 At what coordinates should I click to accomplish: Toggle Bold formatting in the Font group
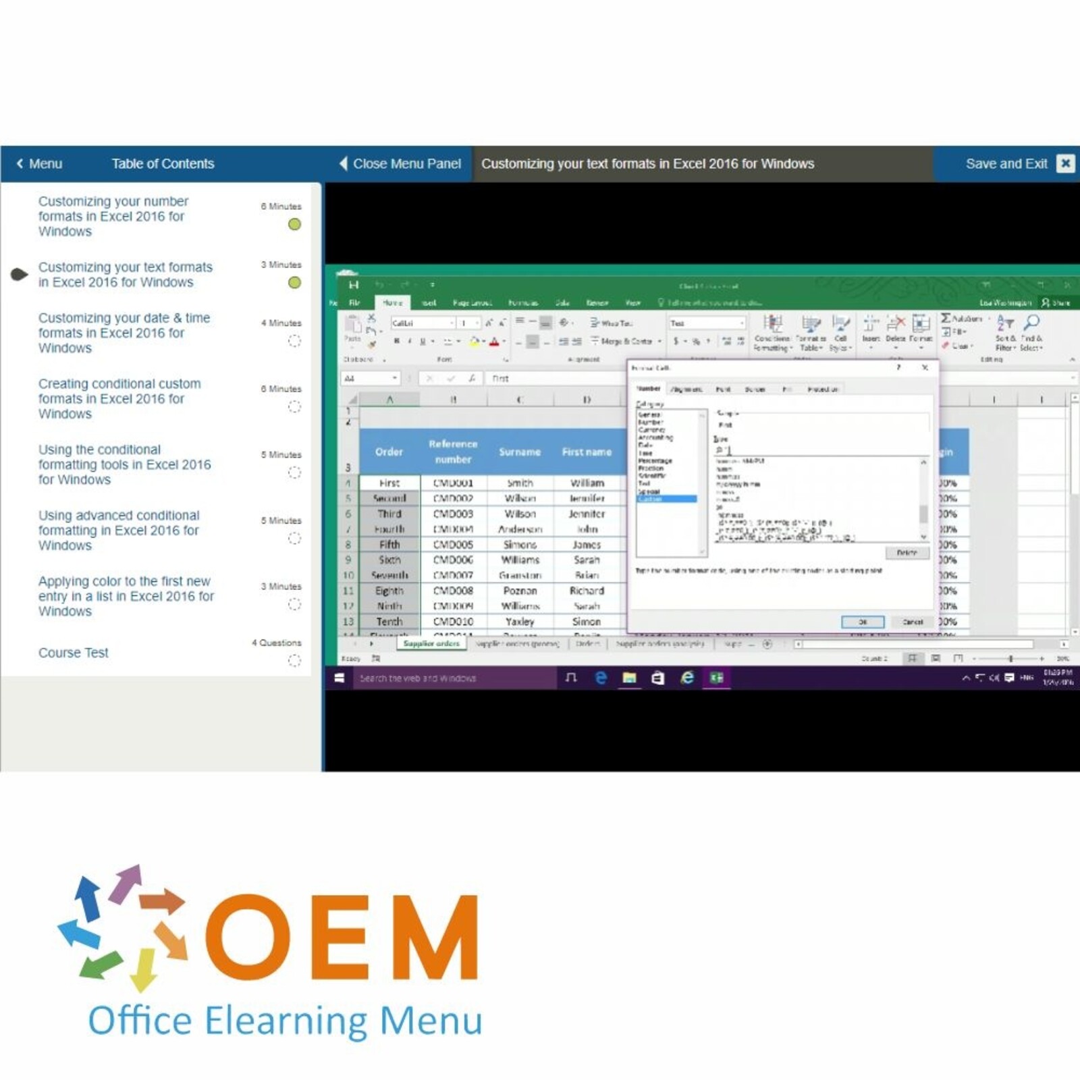[x=397, y=342]
